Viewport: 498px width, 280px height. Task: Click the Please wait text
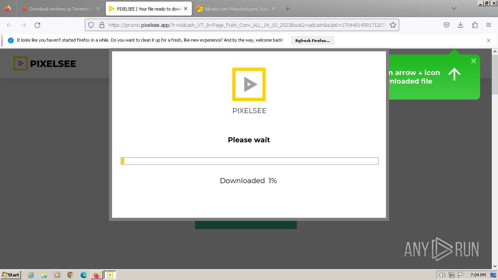(249, 140)
